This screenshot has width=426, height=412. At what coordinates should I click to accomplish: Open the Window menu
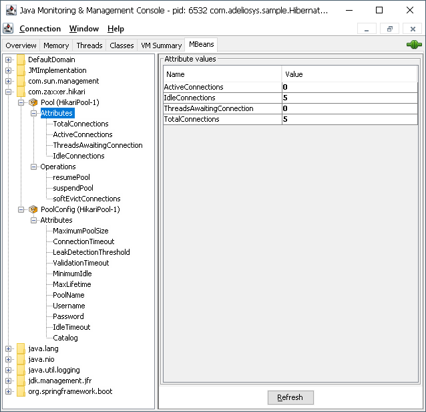click(84, 29)
